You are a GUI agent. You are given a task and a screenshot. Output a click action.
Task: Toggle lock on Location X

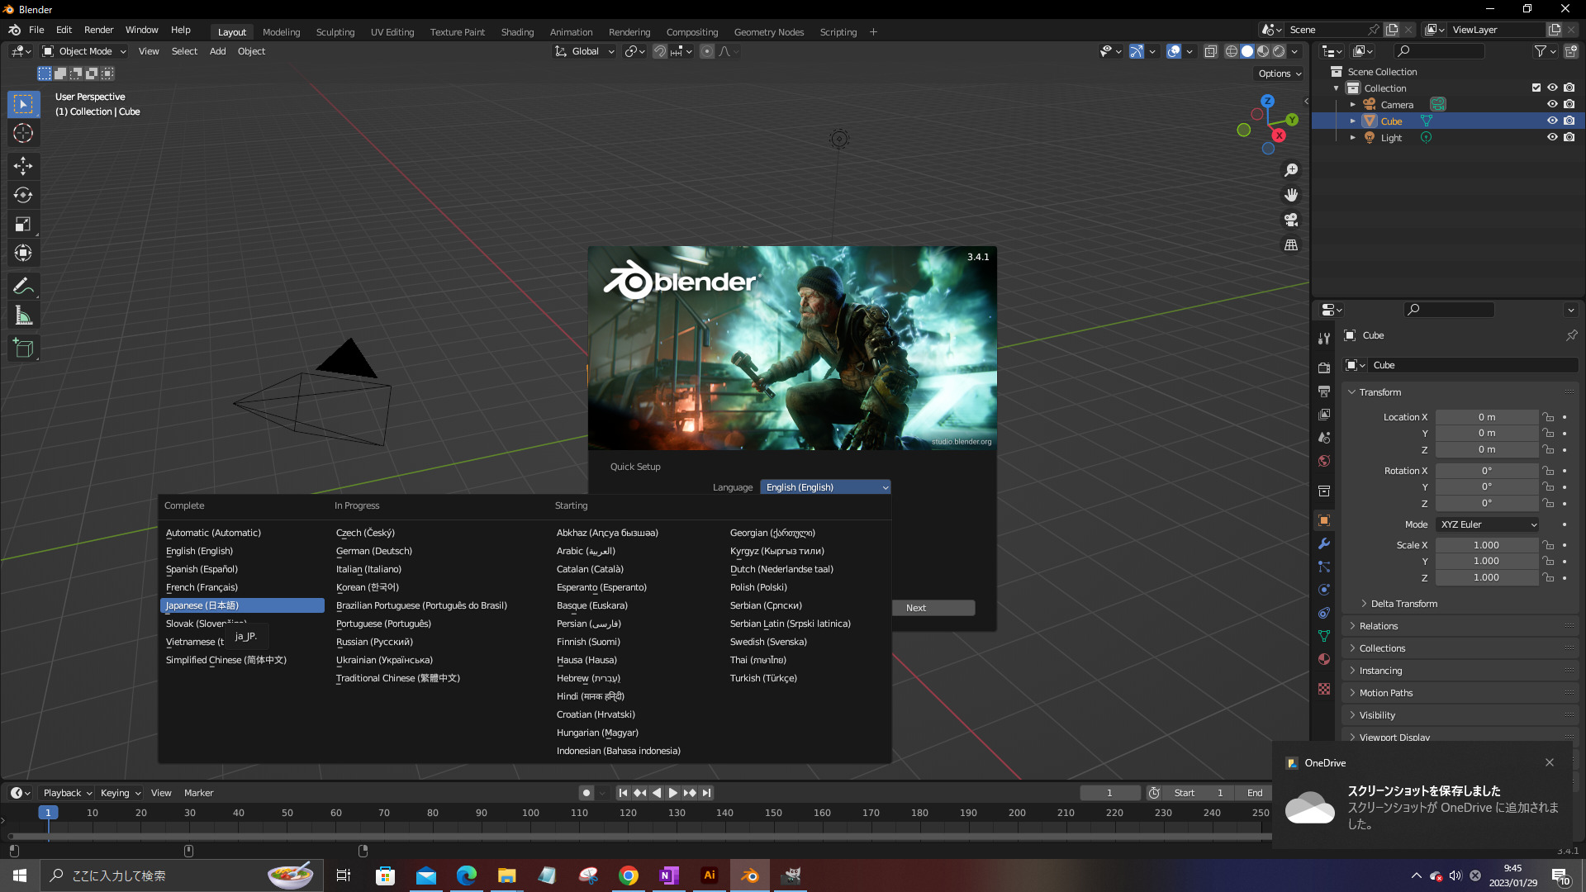coord(1549,417)
